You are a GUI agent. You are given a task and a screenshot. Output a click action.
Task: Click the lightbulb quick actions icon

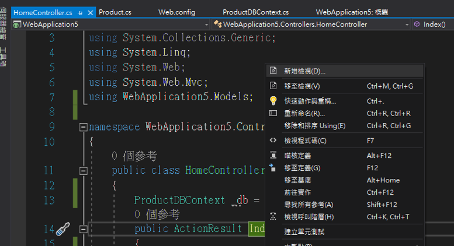273,100
